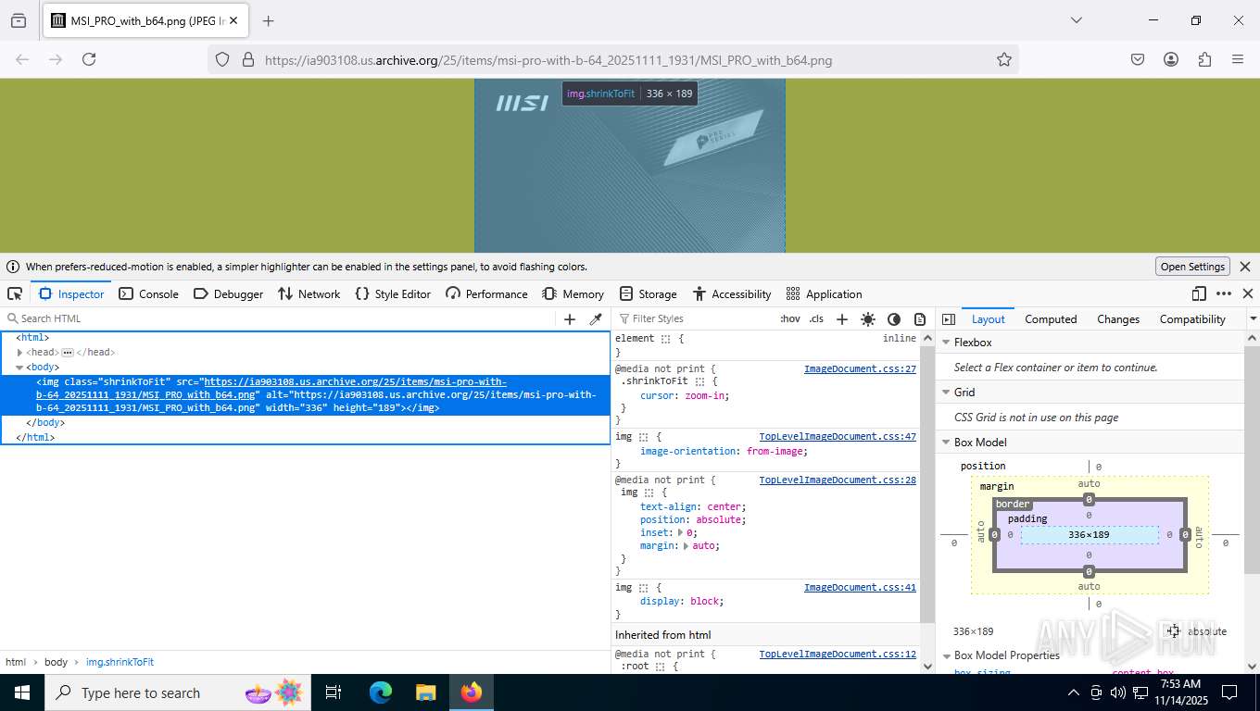Toggle selector highlighter for .shrinkToFit
The height and width of the screenshot is (711, 1260).
700,381
